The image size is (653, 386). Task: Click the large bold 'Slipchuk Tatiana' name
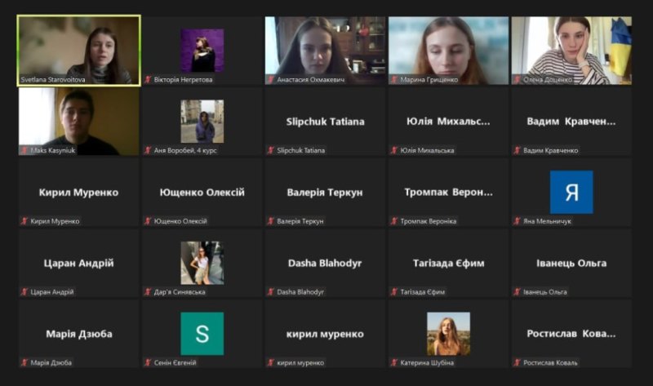[x=325, y=122]
